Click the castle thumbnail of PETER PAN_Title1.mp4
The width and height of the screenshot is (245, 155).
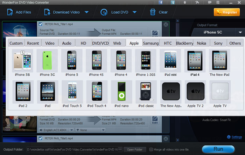point(20,29)
